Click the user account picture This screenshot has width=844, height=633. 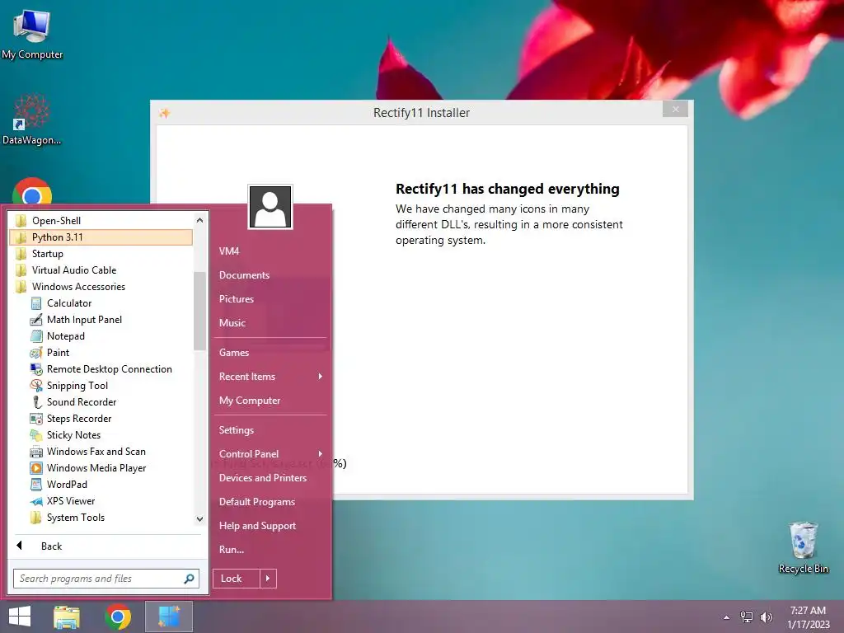pos(270,207)
